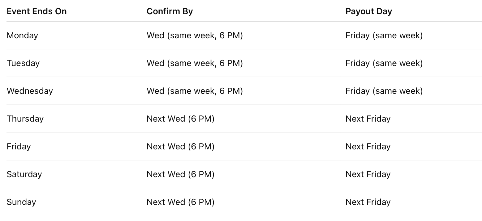
Task: Click Monday's Confirm By deadline cell
Action: pyautogui.click(x=195, y=35)
